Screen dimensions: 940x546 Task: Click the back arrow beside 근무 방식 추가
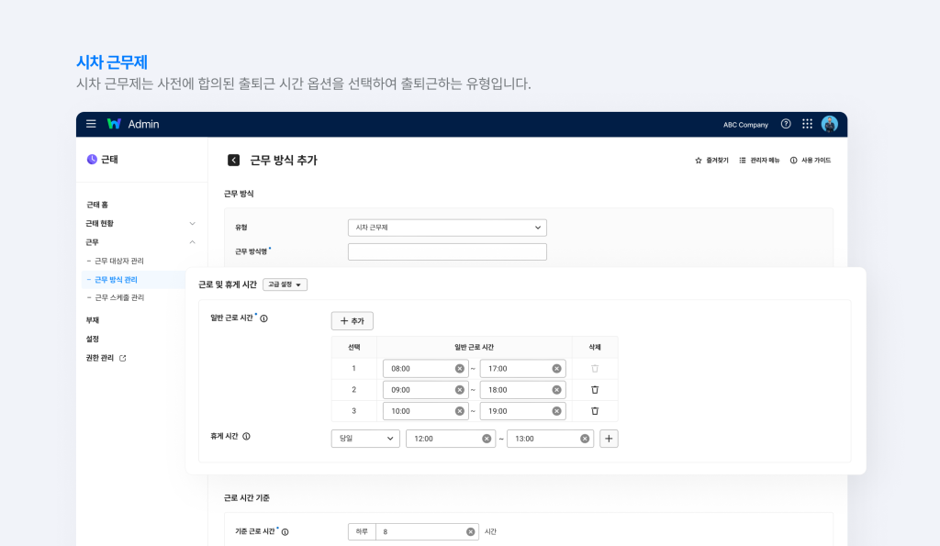(x=233, y=159)
